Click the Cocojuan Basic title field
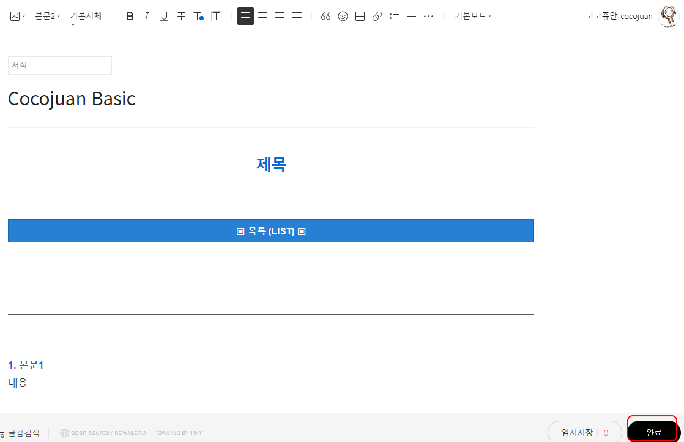684x442 pixels. (x=72, y=99)
